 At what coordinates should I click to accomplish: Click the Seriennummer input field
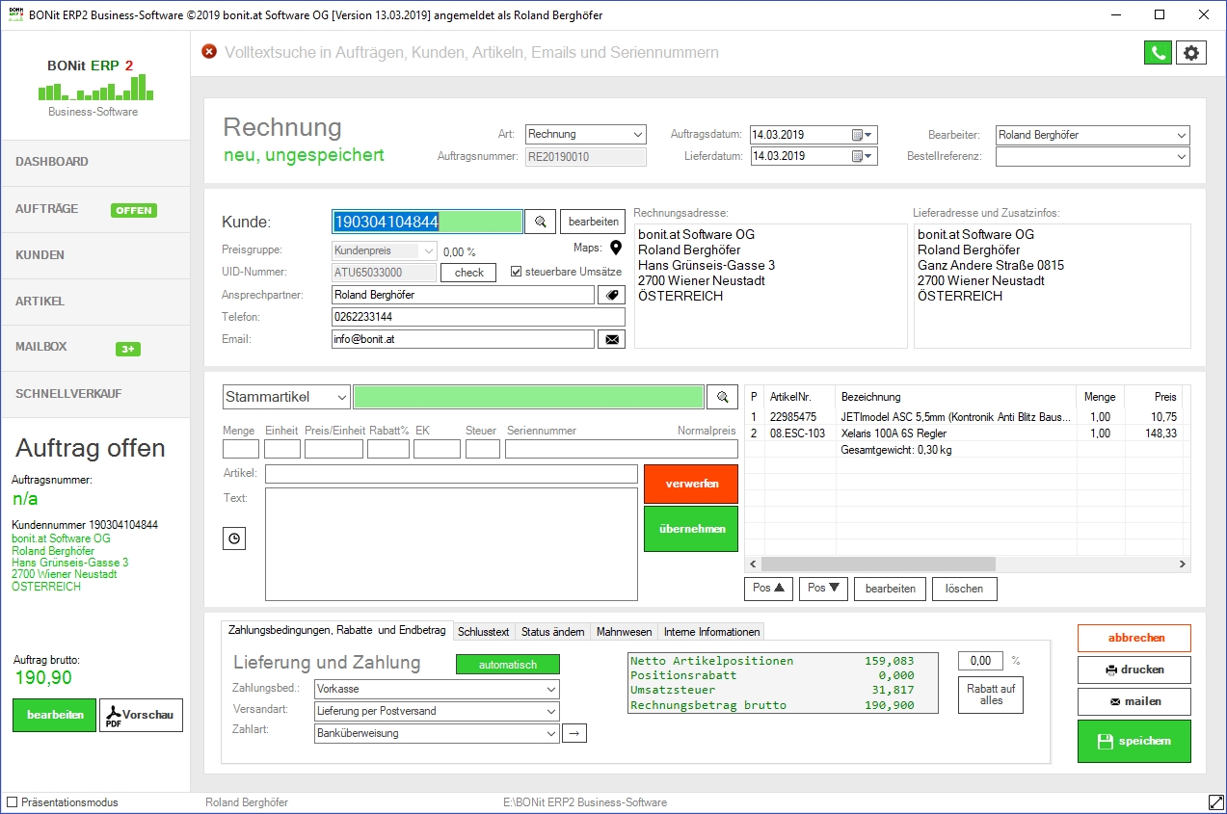(x=621, y=449)
